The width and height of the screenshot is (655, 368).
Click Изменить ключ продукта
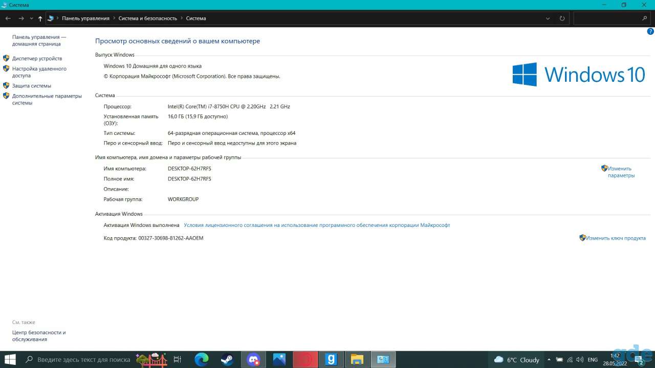(616, 238)
